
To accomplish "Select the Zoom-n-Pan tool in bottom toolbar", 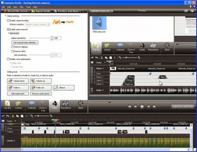I will click(43, 106).
